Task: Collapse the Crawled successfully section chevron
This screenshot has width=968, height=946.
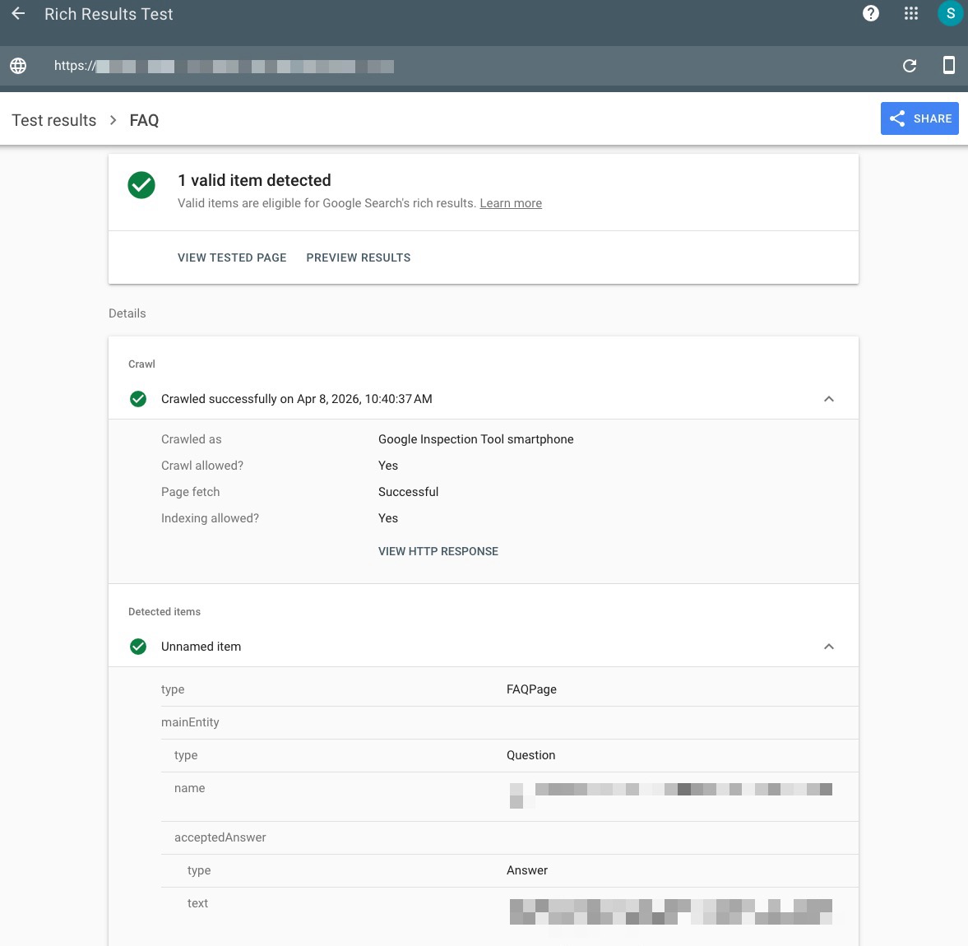Action: point(828,399)
